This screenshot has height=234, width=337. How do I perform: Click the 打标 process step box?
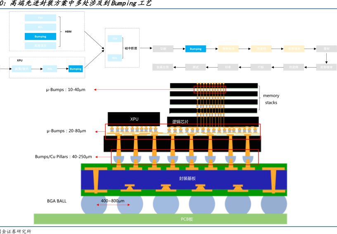(261, 67)
